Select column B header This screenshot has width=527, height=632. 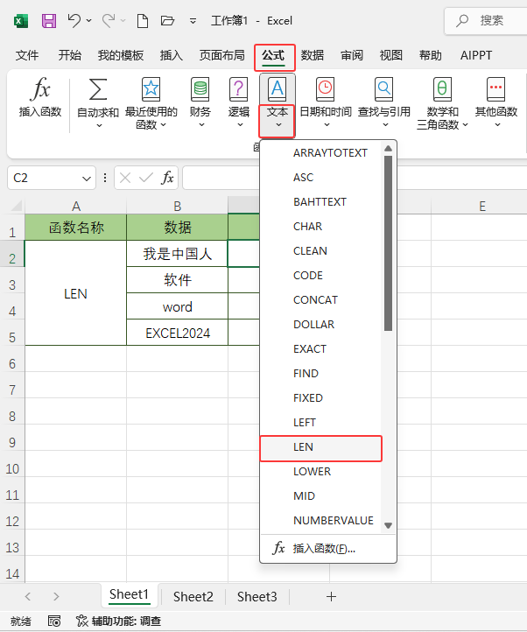[178, 206]
